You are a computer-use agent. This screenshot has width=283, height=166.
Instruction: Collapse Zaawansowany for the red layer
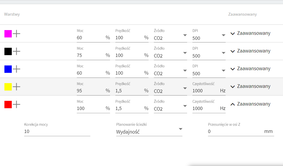pos(250,104)
